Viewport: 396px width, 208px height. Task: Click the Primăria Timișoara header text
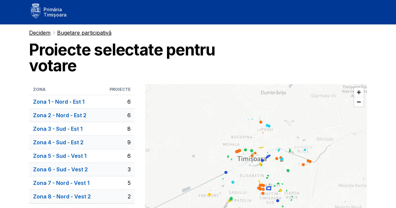[55, 12]
